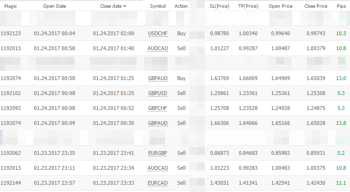Sort table by Symbol column
This screenshot has height=192, width=350.
pos(158,6)
